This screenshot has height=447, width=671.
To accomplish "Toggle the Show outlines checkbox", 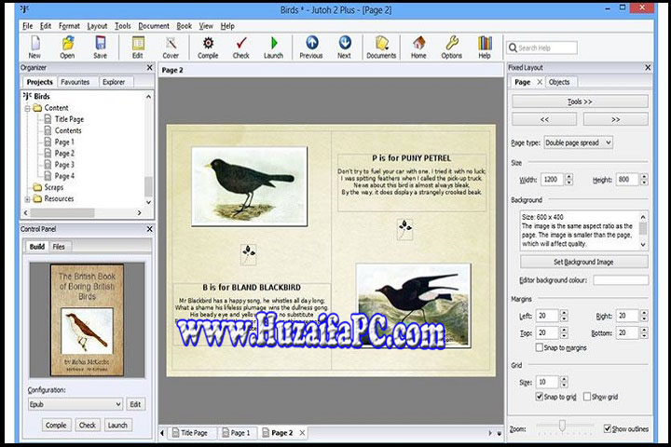I will click(608, 428).
